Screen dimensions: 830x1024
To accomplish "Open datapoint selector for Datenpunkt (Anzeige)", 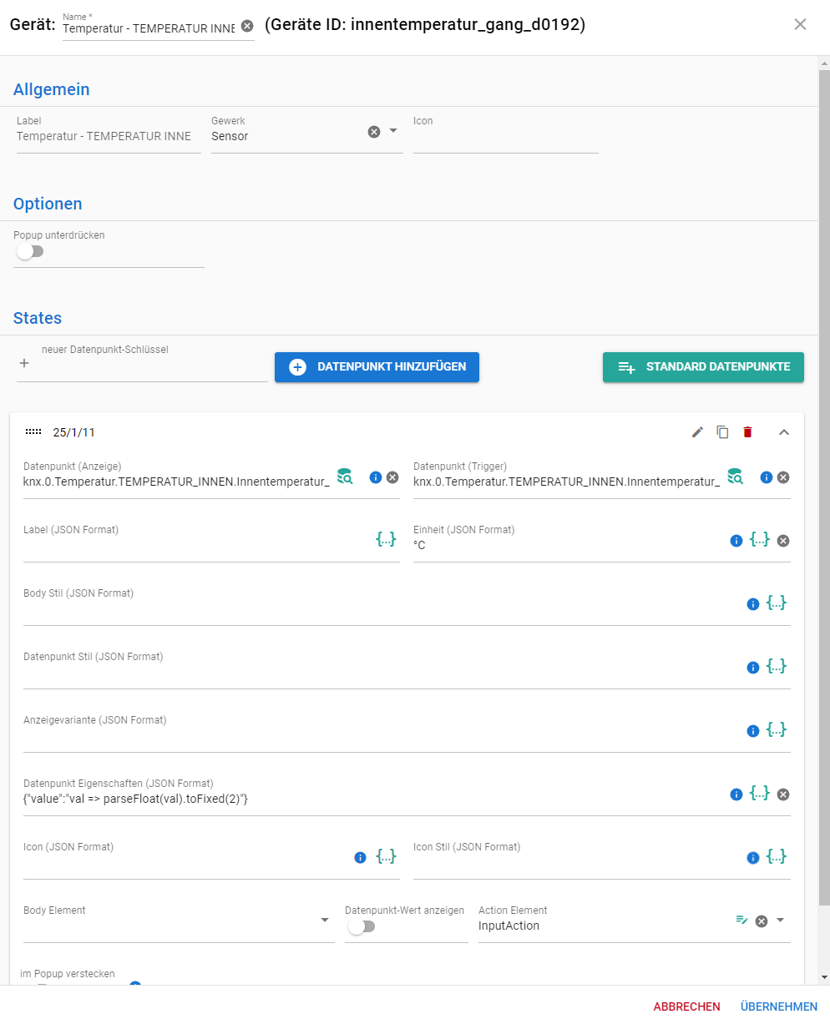I will [345, 477].
